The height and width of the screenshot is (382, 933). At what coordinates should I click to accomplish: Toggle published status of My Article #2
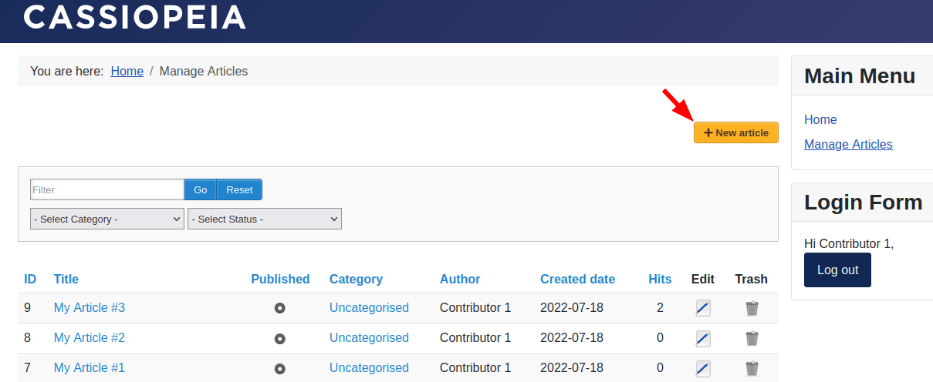280,338
